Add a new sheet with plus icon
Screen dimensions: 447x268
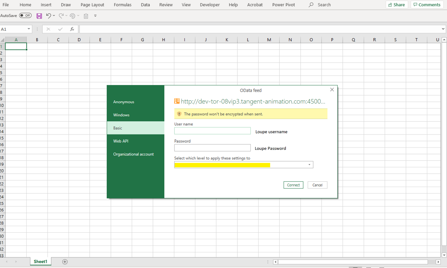pos(65,262)
